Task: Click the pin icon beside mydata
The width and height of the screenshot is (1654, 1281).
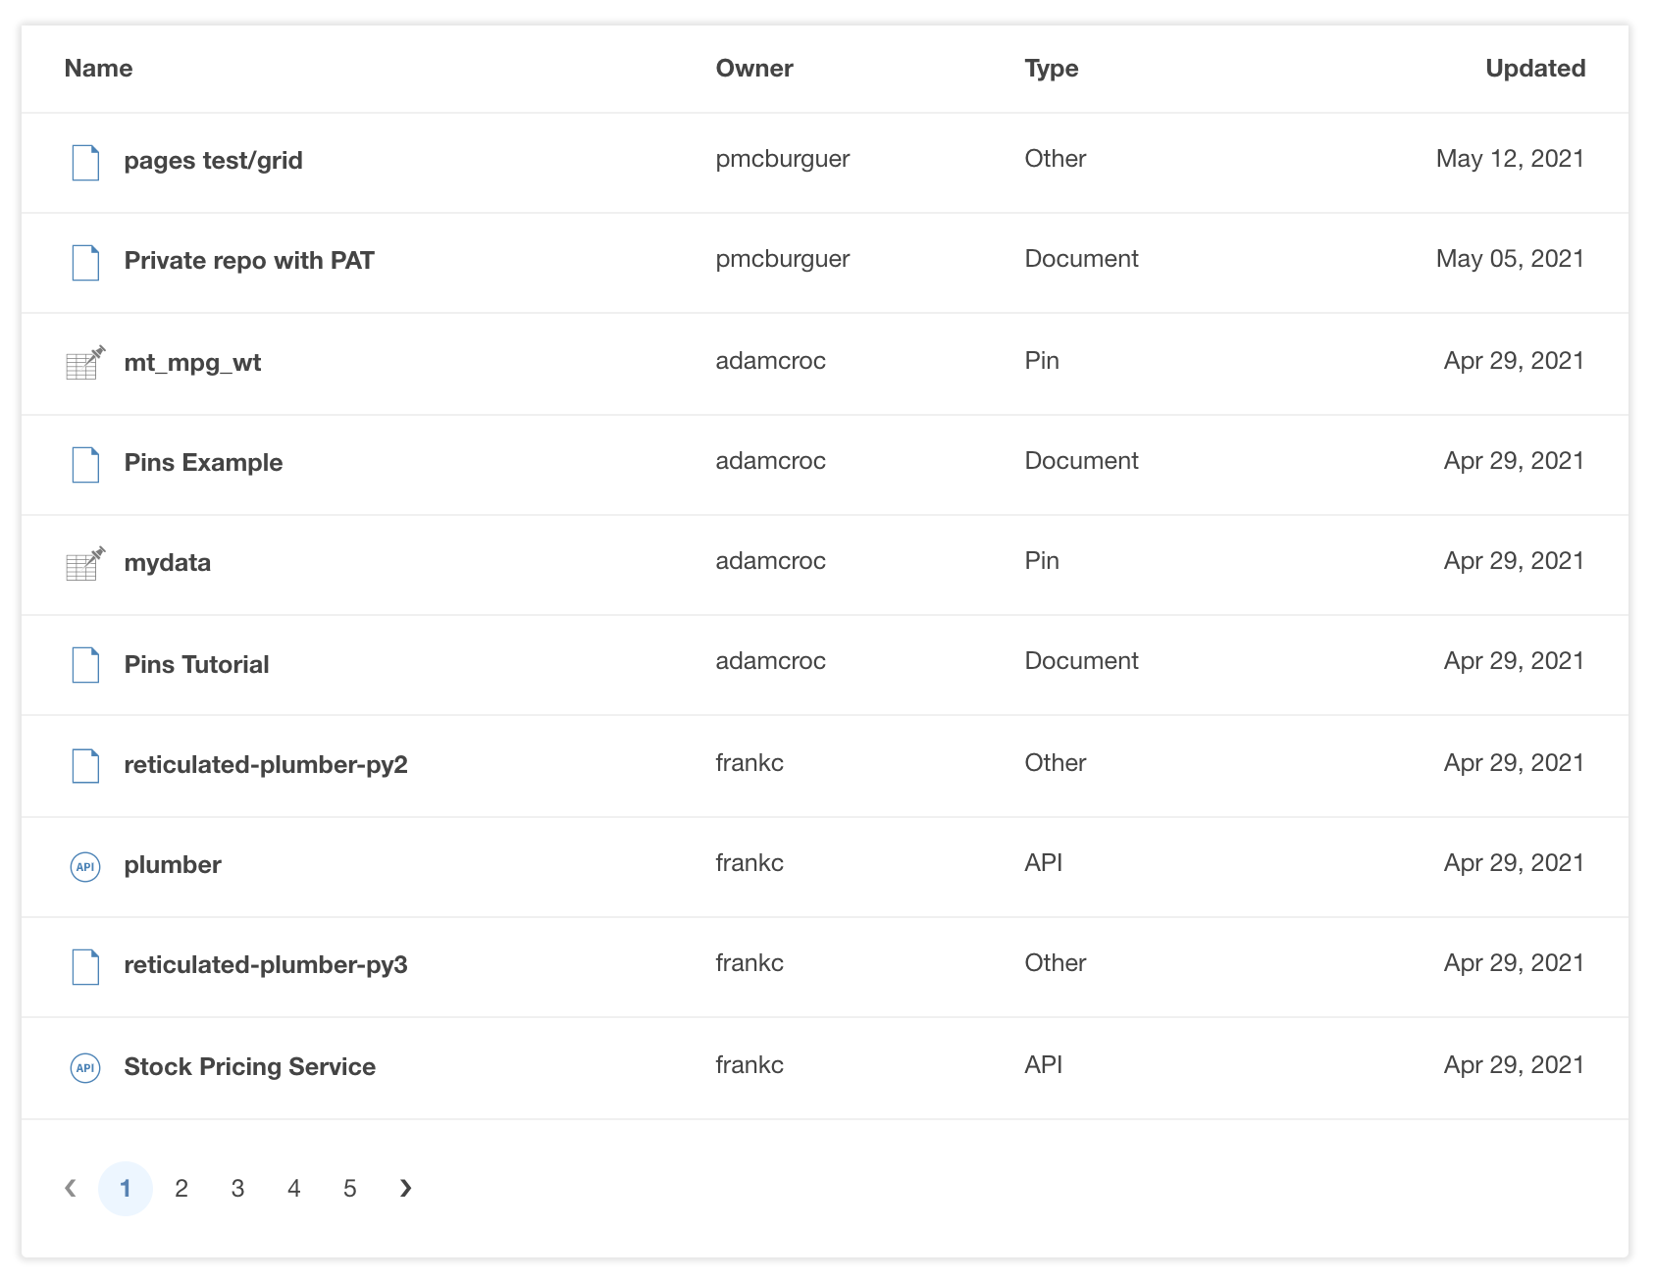Action: (x=84, y=562)
